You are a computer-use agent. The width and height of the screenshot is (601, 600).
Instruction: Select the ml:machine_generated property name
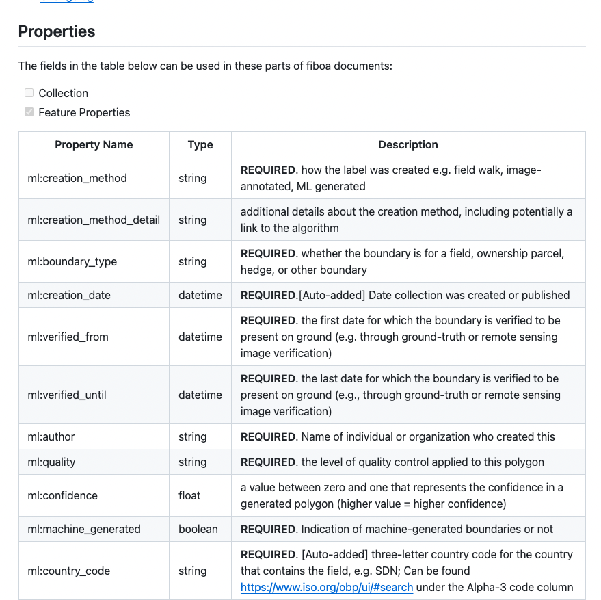coord(84,529)
